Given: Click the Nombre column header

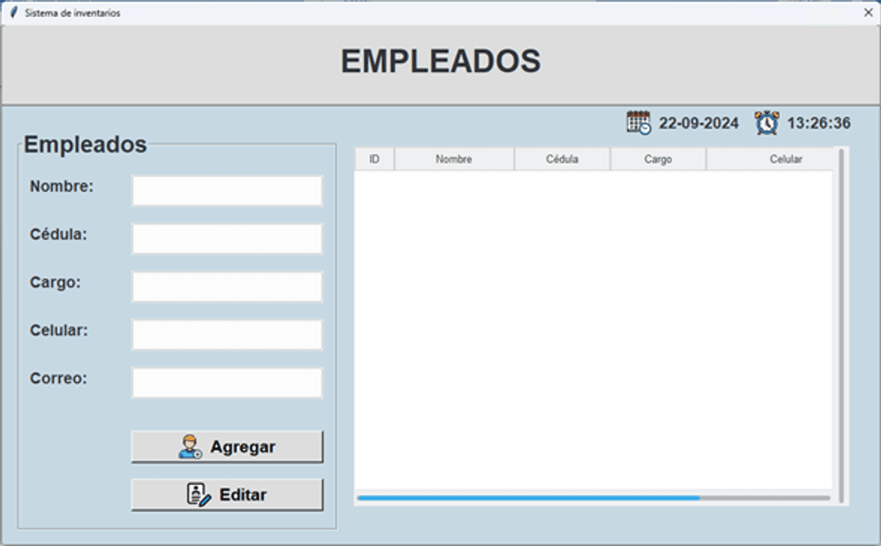Looking at the screenshot, I should (454, 159).
